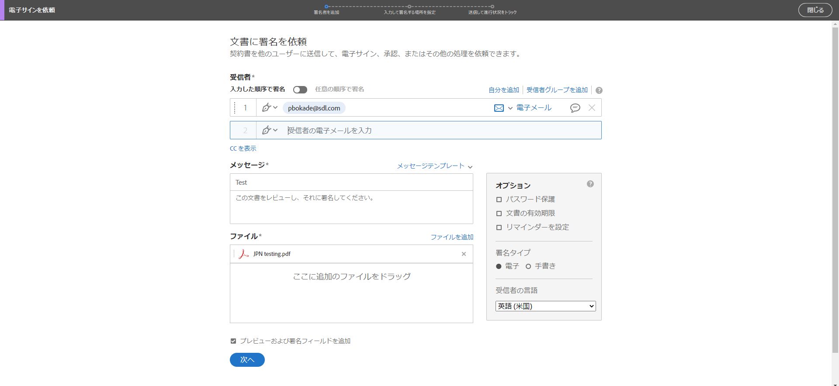Click the 電子メール link for recipient 1
The image size is (839, 386).
tap(534, 108)
